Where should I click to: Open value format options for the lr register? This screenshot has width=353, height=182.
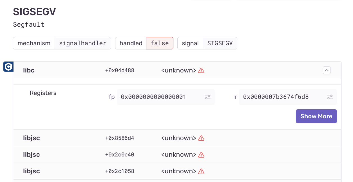coord(330,97)
